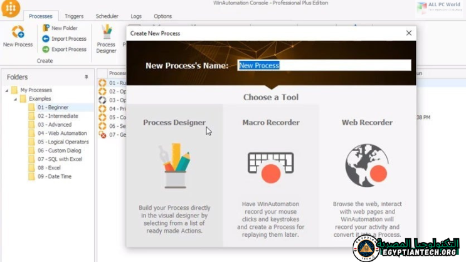Close the Create New Process dialog
The width and height of the screenshot is (466, 262).
[x=409, y=33]
